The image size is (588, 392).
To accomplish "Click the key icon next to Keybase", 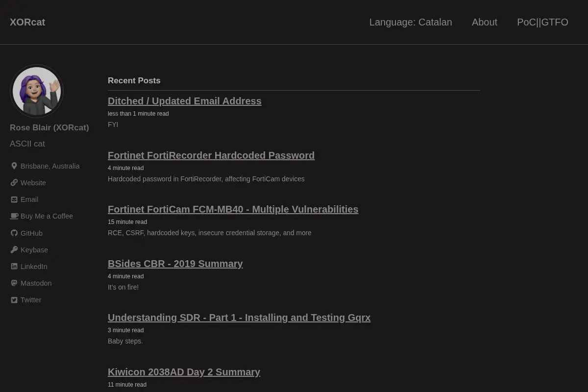I will (14, 250).
